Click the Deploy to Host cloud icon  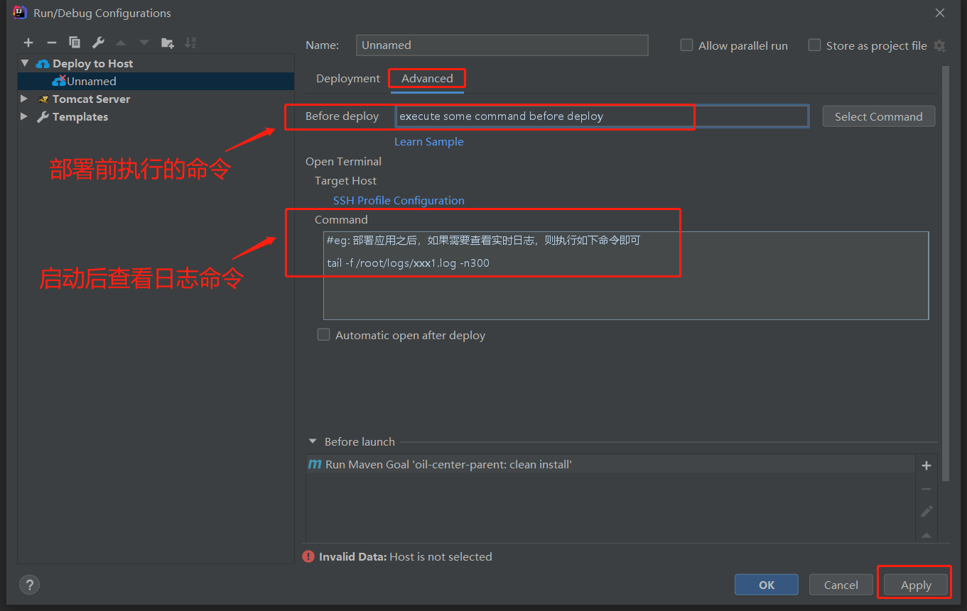pos(43,64)
